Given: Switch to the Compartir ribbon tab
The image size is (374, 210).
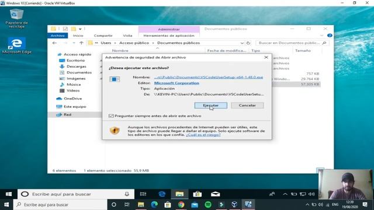Looking at the screenshot, I should [x=103, y=36].
